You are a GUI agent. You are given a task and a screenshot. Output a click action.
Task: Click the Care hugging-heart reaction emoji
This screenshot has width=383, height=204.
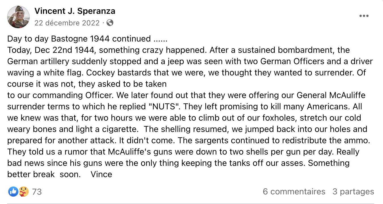[24, 192]
